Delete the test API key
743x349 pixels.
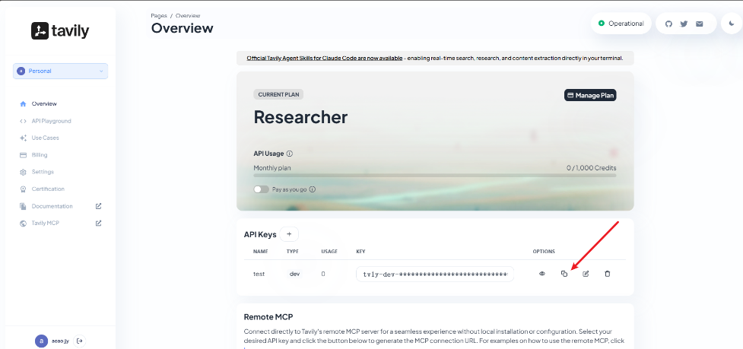(608, 274)
